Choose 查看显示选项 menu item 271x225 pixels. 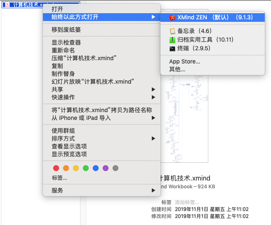click(101, 146)
